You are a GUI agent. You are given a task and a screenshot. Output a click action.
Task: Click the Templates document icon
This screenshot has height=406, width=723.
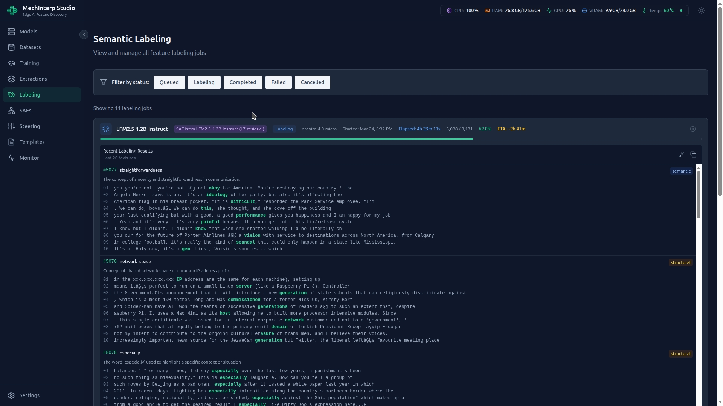(11, 142)
